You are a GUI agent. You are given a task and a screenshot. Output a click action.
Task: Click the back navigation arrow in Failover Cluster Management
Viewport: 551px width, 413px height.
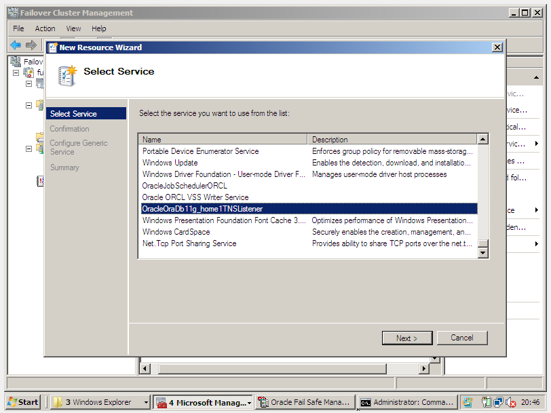click(x=17, y=46)
